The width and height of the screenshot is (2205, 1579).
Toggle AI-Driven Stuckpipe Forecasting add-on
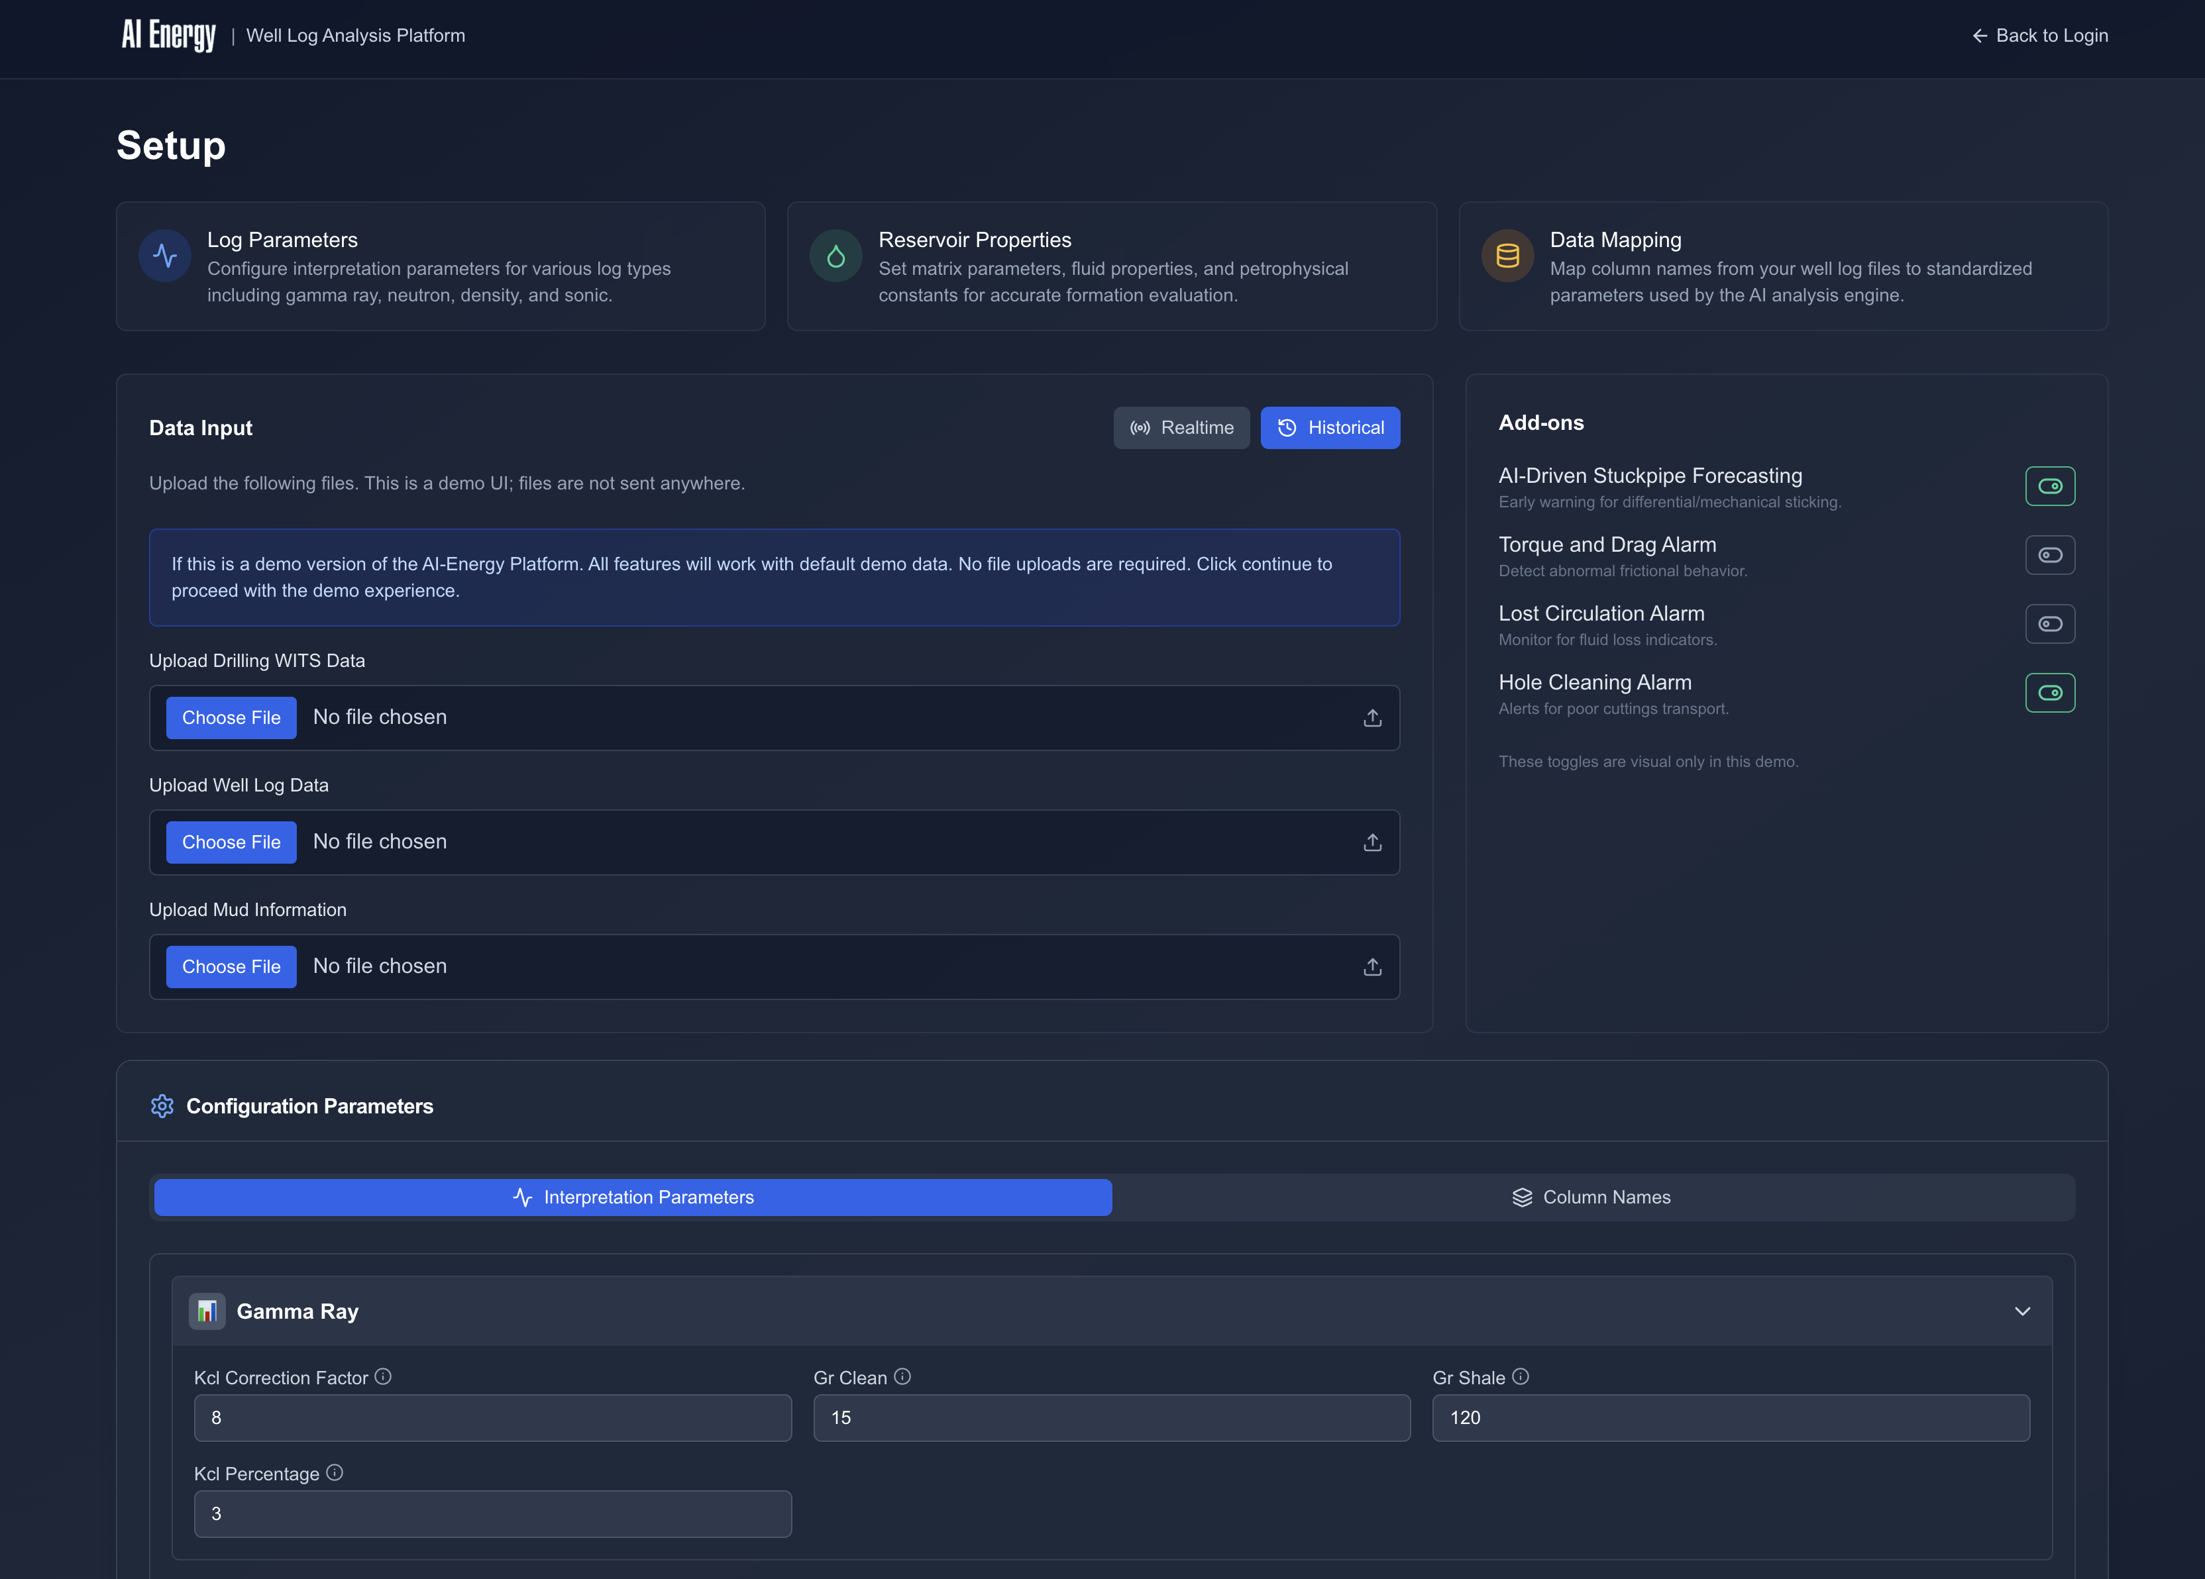2049,486
